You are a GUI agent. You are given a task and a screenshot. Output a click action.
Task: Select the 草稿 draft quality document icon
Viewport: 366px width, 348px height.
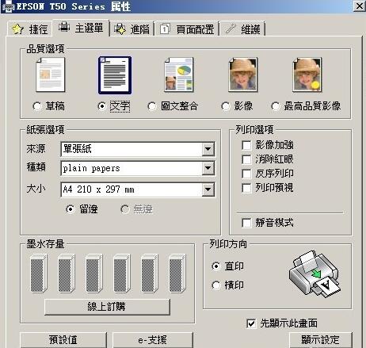51,75
